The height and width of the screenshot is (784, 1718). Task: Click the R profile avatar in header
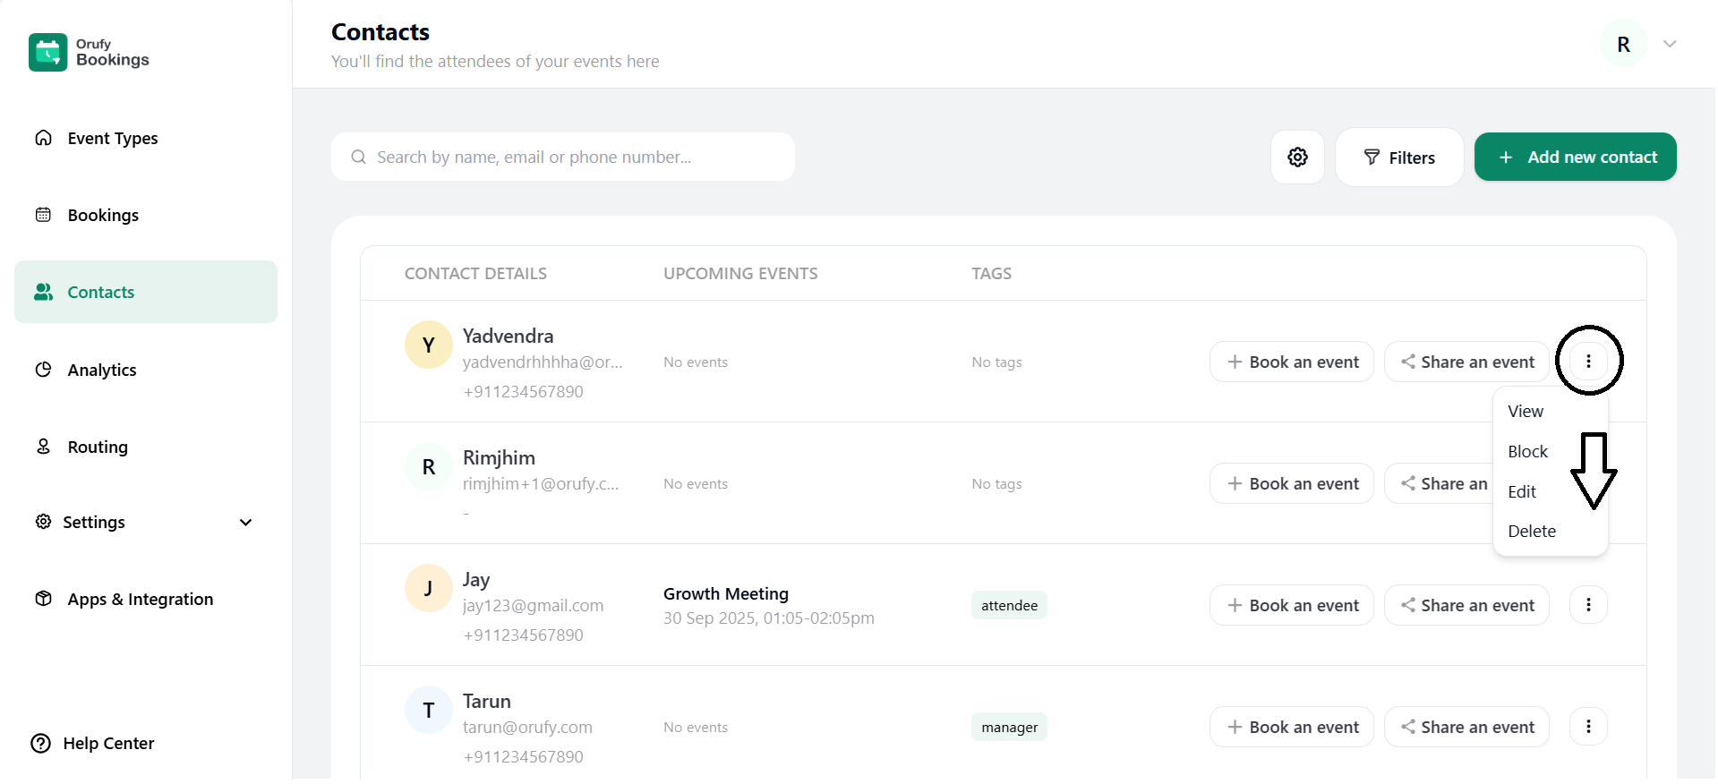point(1623,45)
